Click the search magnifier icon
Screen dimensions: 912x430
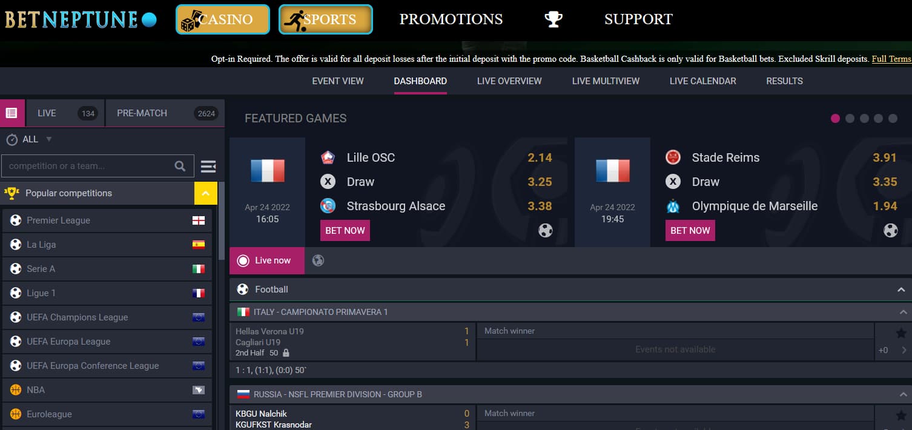(180, 166)
